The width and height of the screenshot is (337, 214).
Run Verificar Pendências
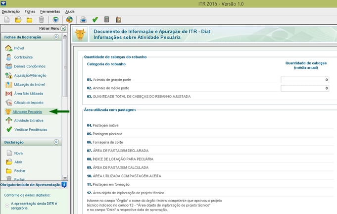point(31,129)
